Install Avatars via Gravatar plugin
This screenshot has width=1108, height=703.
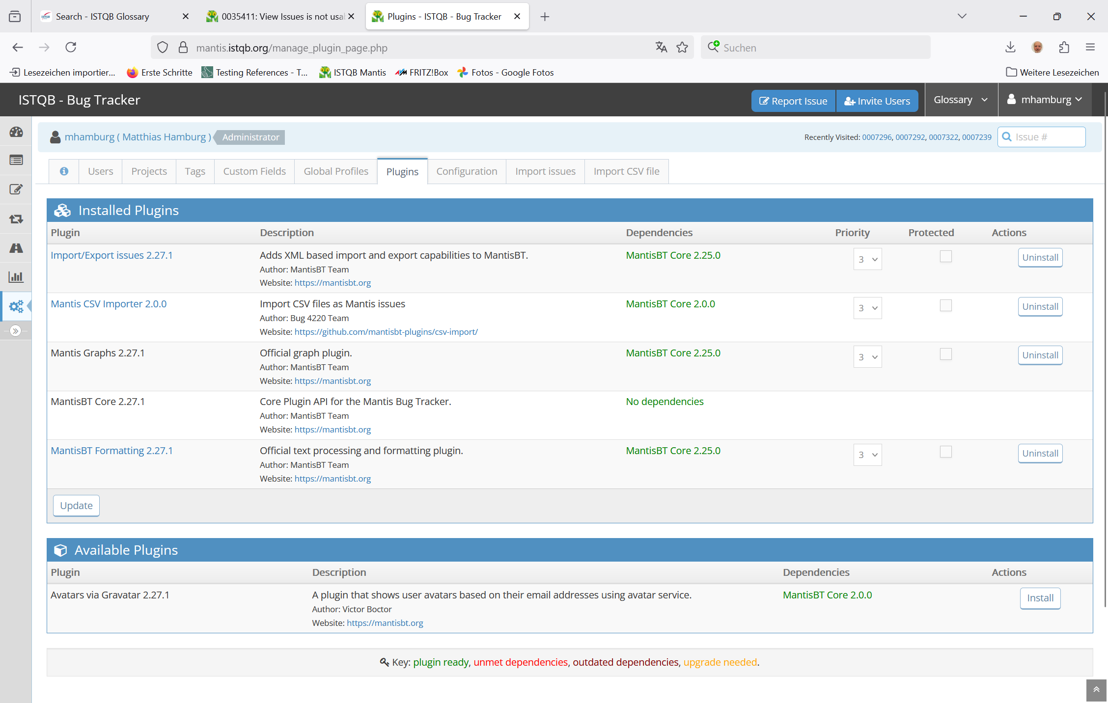(1040, 598)
